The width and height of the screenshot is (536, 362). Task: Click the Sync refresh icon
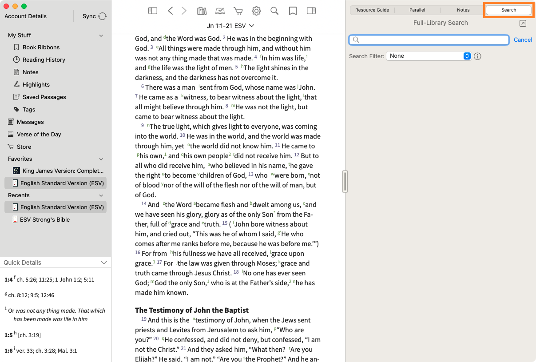(103, 16)
